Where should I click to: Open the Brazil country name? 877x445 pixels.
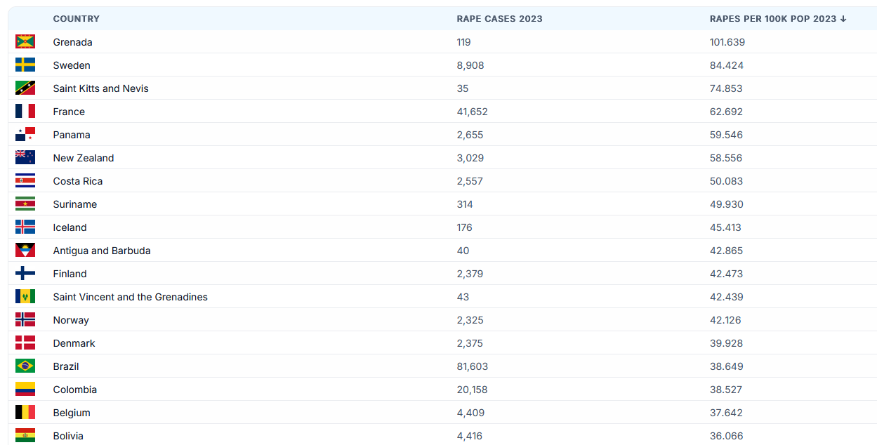pos(66,366)
